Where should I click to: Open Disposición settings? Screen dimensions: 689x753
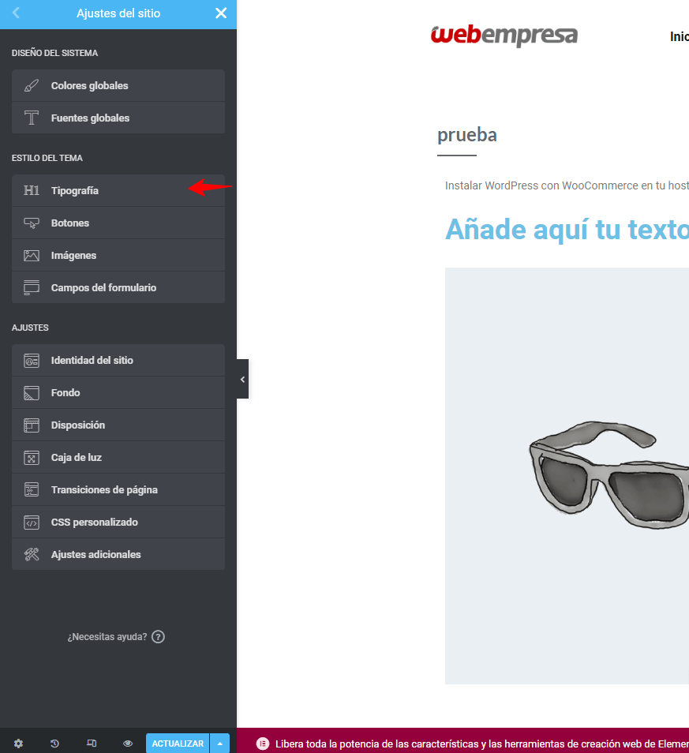click(118, 425)
